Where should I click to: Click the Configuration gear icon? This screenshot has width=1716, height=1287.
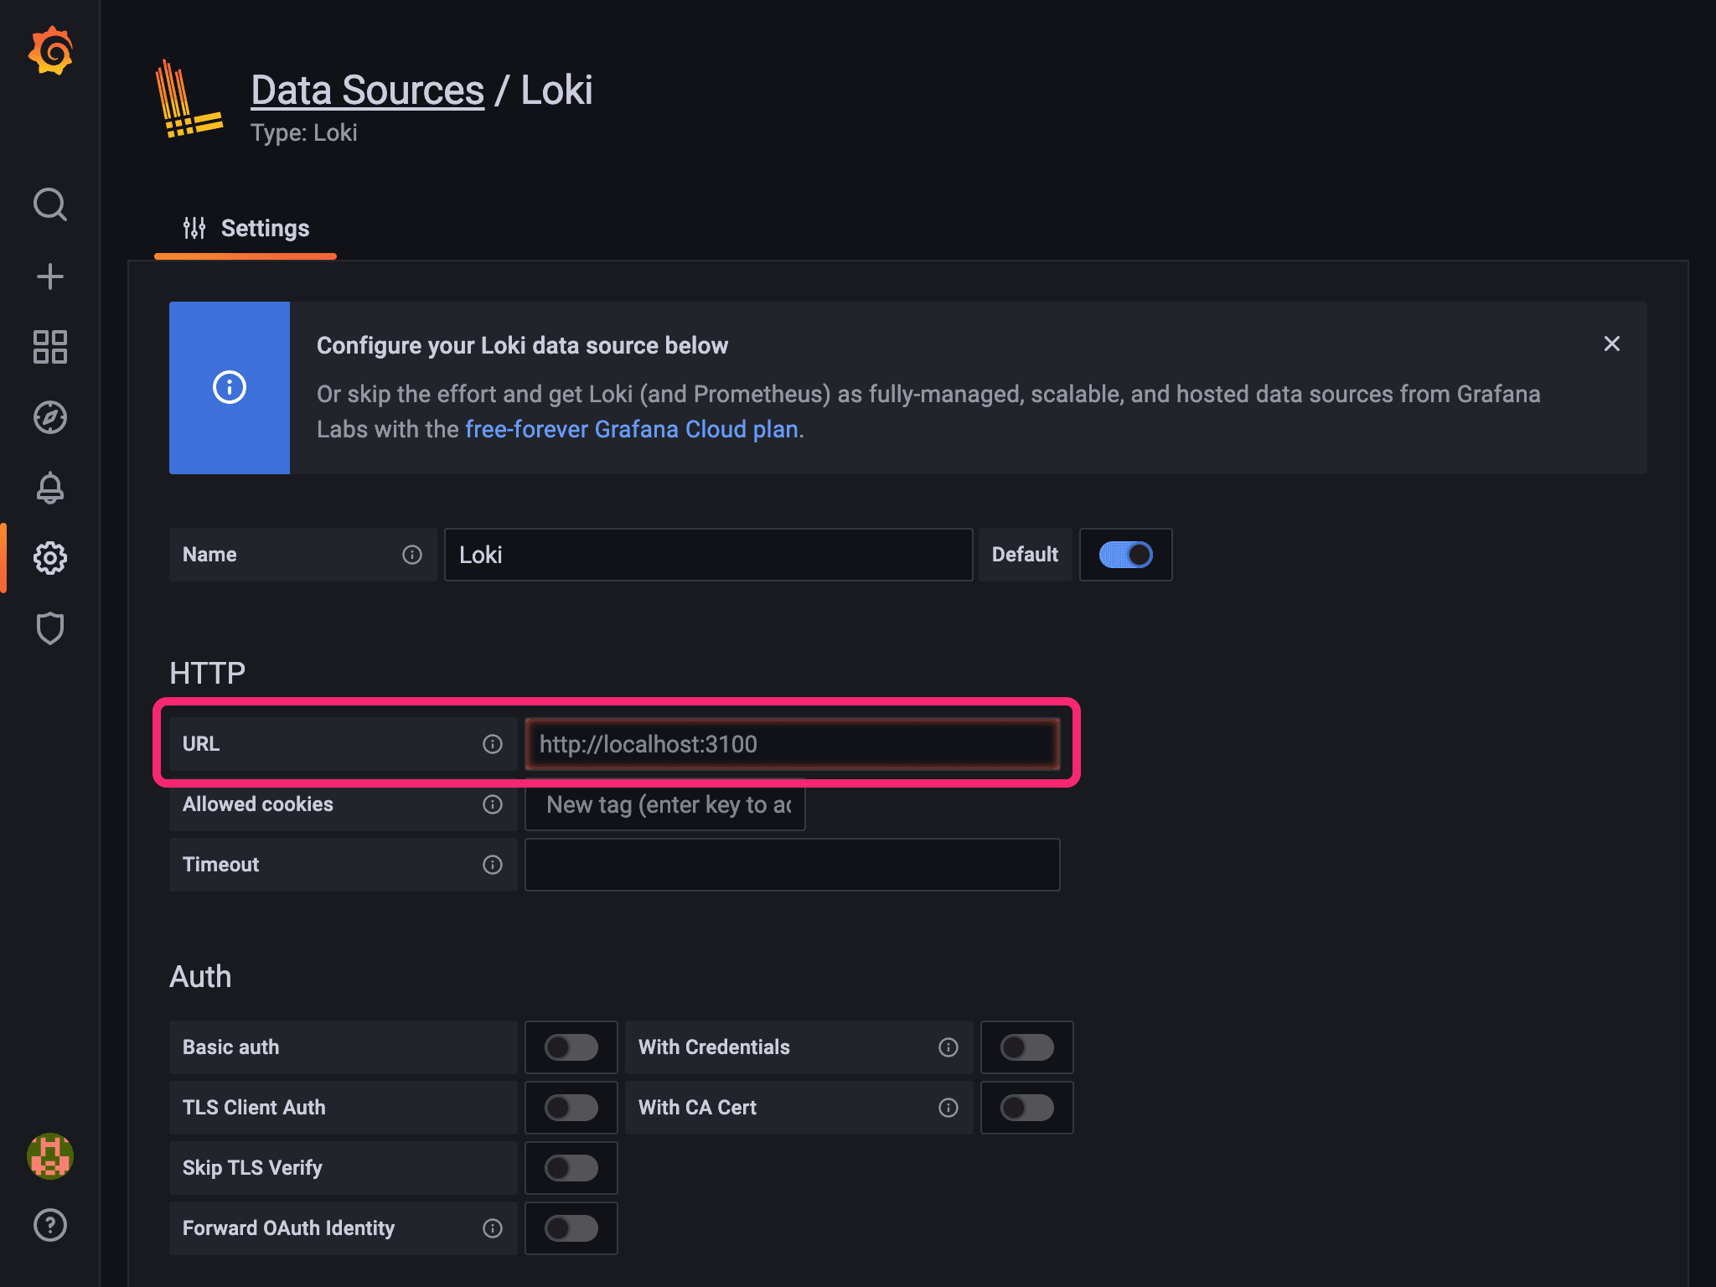tap(50, 557)
